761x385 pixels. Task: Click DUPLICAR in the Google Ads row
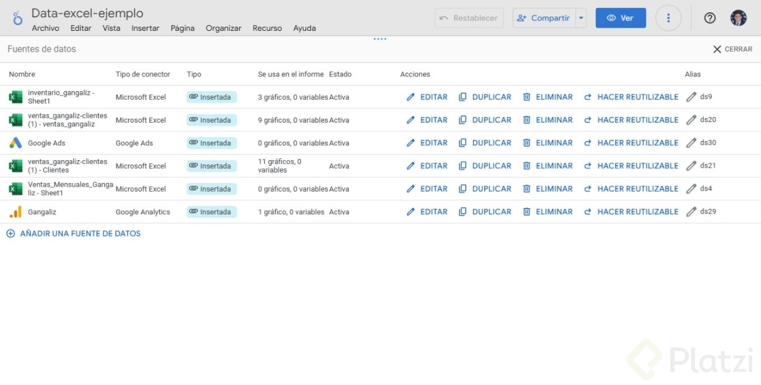tap(485, 143)
